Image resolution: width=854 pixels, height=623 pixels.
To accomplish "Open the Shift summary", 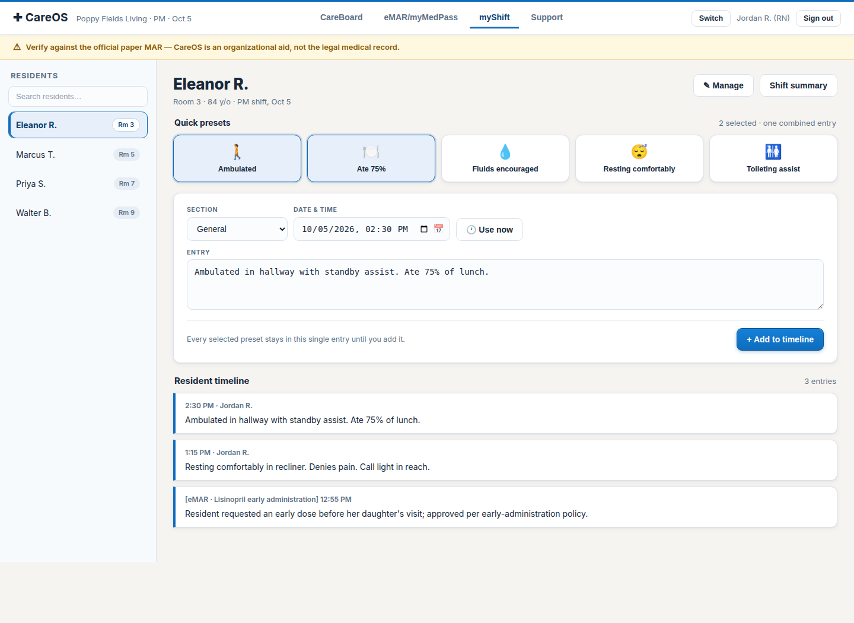I will click(798, 85).
